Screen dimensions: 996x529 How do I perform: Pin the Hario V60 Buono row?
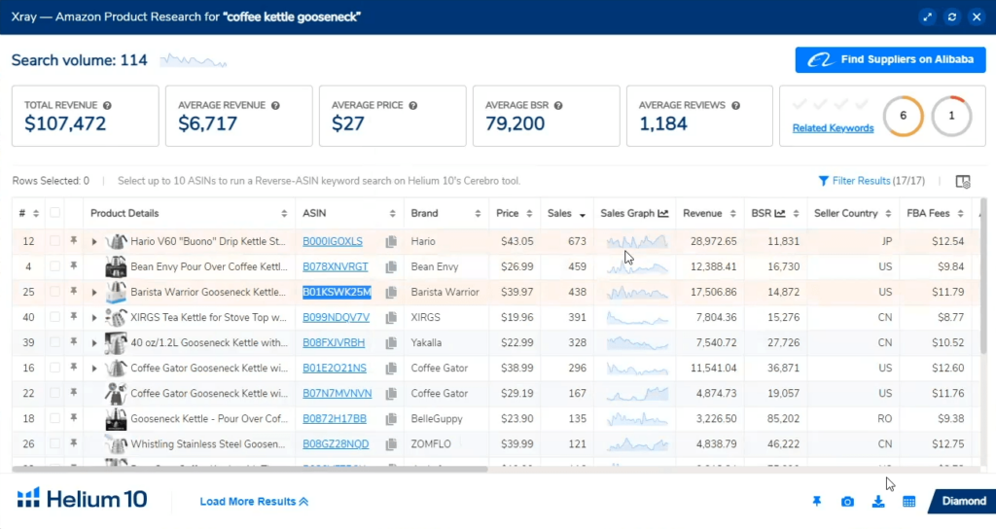74,241
